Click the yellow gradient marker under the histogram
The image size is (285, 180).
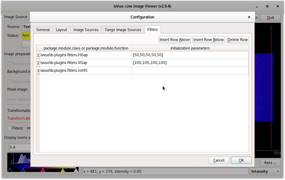pos(62,170)
